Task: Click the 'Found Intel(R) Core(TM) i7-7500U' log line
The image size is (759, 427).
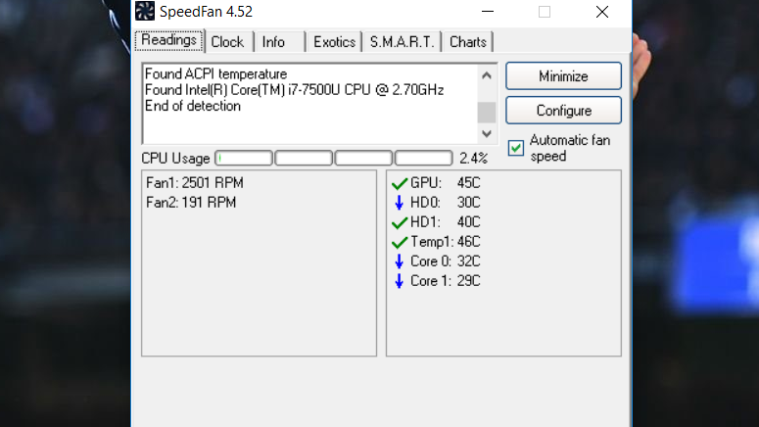Action: (x=295, y=90)
